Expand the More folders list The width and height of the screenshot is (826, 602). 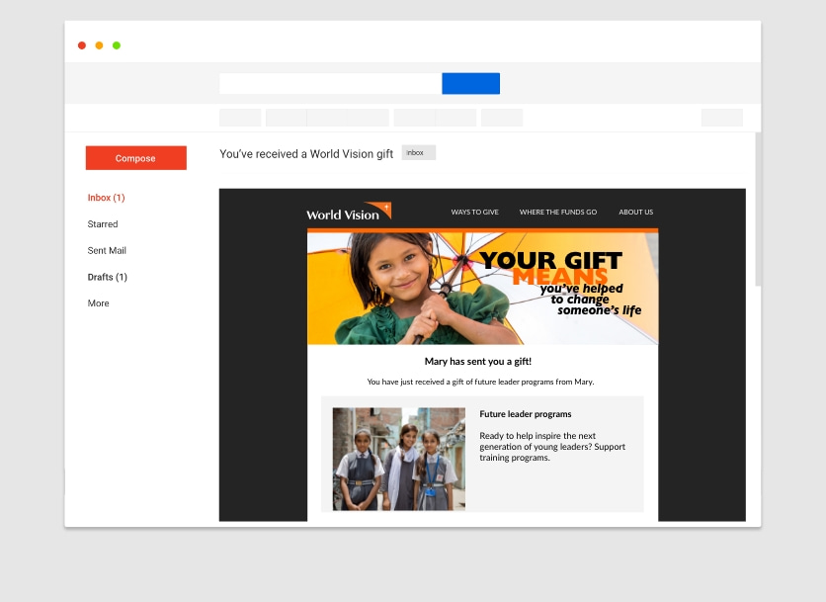pyautogui.click(x=99, y=303)
